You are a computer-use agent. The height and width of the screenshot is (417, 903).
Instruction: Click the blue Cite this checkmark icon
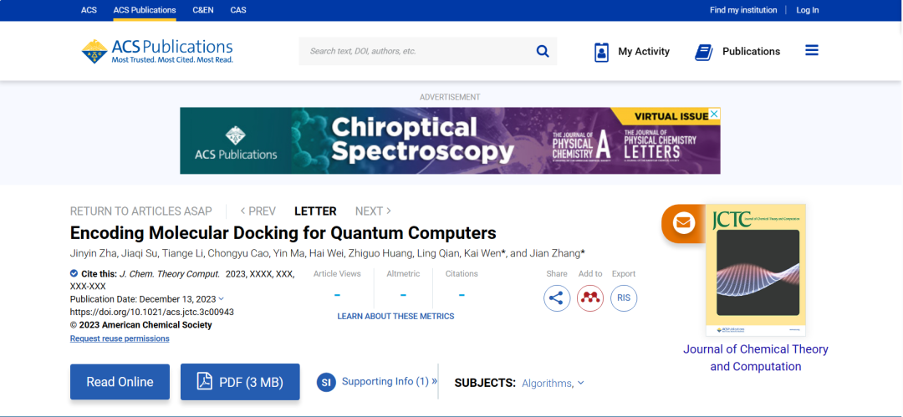tap(74, 273)
